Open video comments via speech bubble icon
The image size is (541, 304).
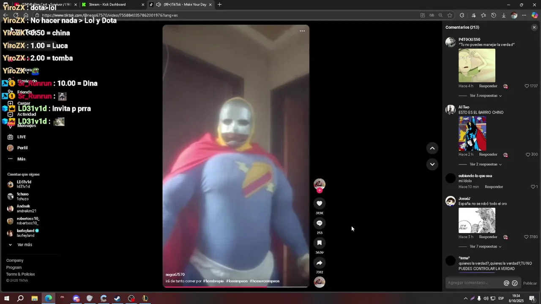(320, 223)
